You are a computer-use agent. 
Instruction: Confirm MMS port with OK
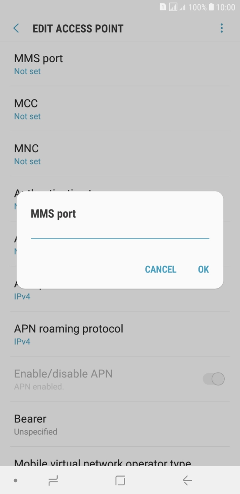click(x=203, y=269)
